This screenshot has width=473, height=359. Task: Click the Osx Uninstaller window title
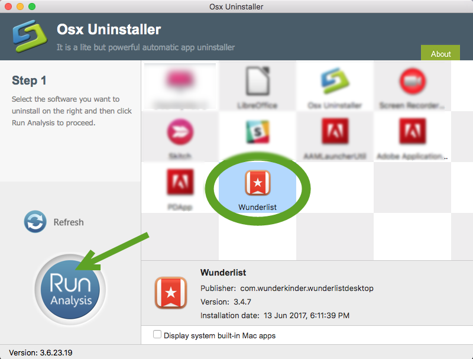[x=237, y=7]
